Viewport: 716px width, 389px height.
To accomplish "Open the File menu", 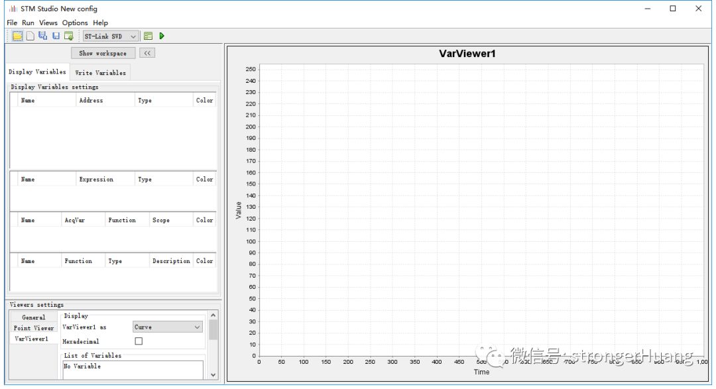I will [x=12, y=23].
